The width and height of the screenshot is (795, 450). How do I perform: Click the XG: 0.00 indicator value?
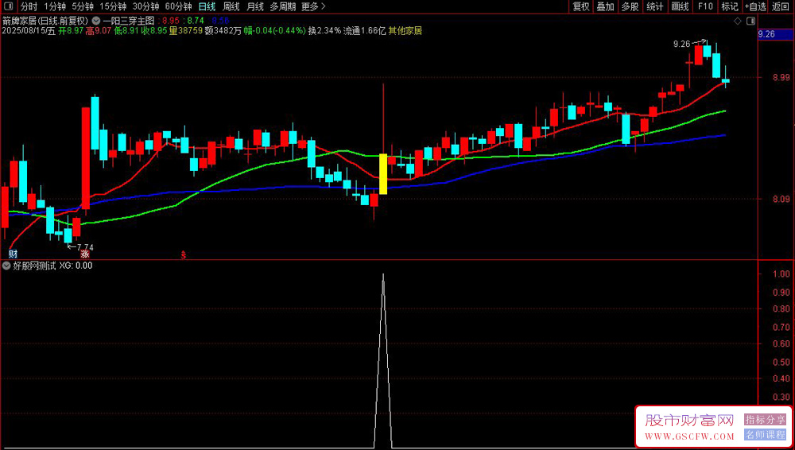(x=76, y=265)
